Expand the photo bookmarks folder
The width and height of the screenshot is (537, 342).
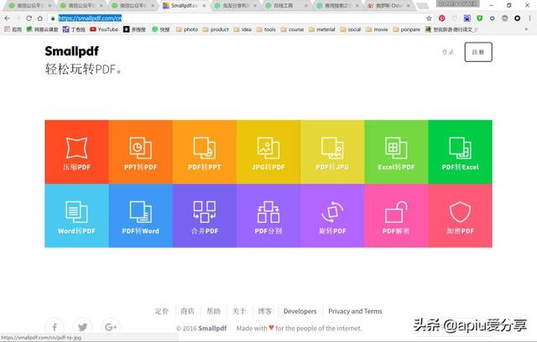point(187,29)
